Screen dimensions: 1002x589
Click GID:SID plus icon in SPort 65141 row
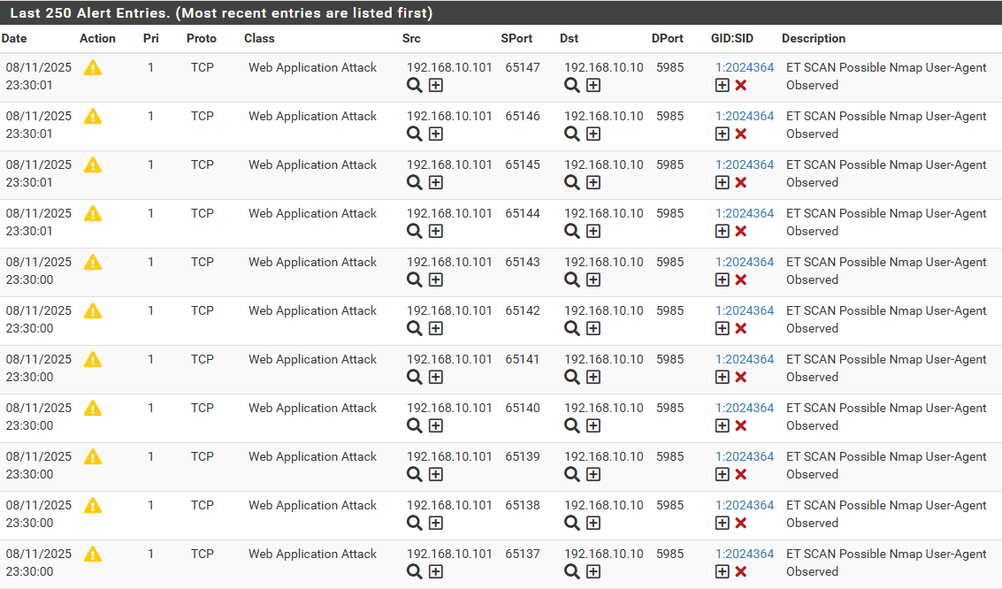tap(723, 377)
